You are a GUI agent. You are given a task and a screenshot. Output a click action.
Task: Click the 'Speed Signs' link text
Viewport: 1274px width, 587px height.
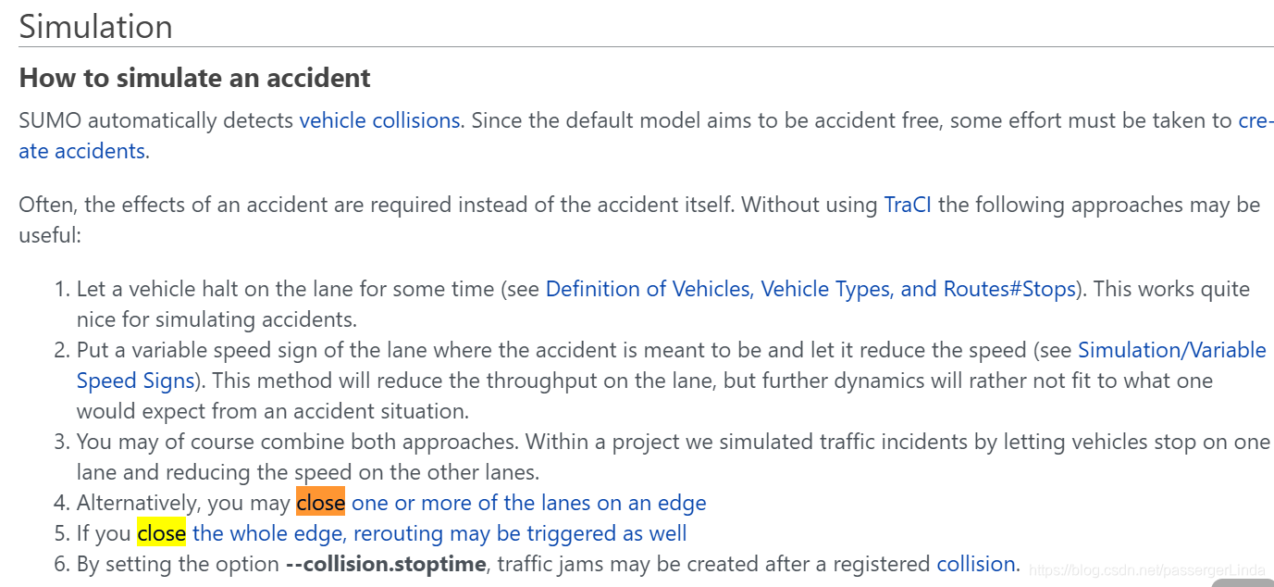(x=135, y=381)
